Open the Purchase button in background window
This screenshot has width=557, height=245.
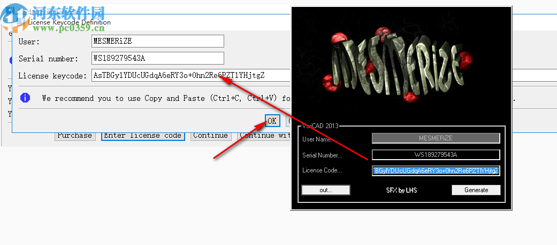point(75,136)
